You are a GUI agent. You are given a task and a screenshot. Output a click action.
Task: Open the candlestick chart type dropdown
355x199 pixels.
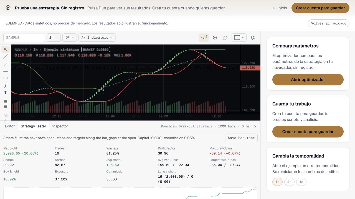click(x=70, y=38)
